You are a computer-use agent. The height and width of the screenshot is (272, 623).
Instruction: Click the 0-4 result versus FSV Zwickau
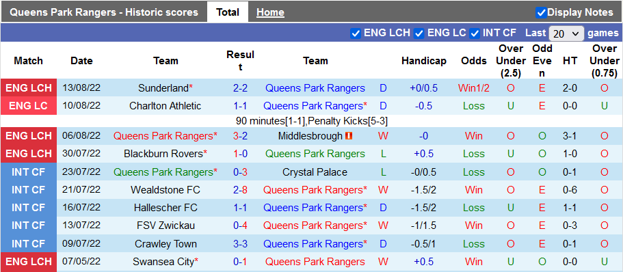tap(241, 226)
